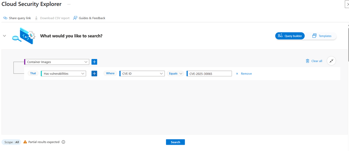Click the X icon beside Remove

[237, 74]
